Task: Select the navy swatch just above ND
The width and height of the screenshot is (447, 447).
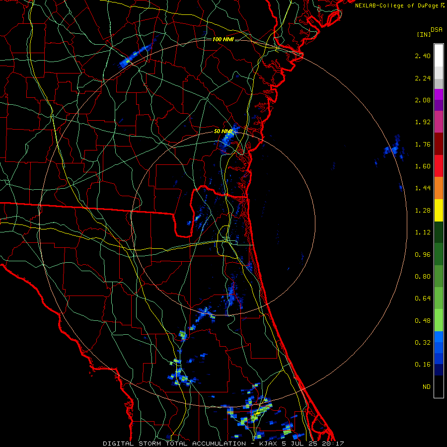Action: coord(439,370)
